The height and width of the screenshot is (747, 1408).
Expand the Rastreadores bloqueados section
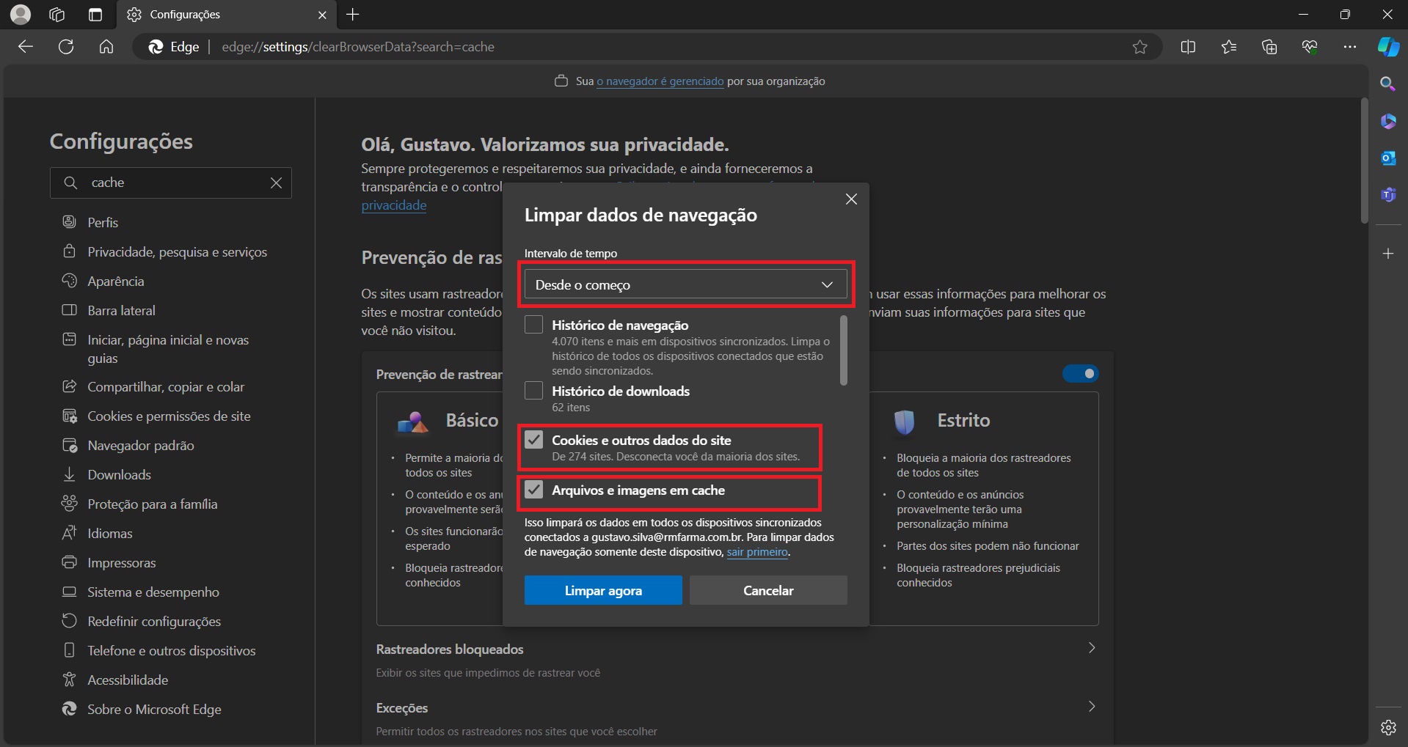point(1091,648)
